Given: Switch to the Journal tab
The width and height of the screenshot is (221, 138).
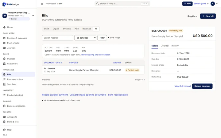Looking at the screenshot, I should click(165, 46).
